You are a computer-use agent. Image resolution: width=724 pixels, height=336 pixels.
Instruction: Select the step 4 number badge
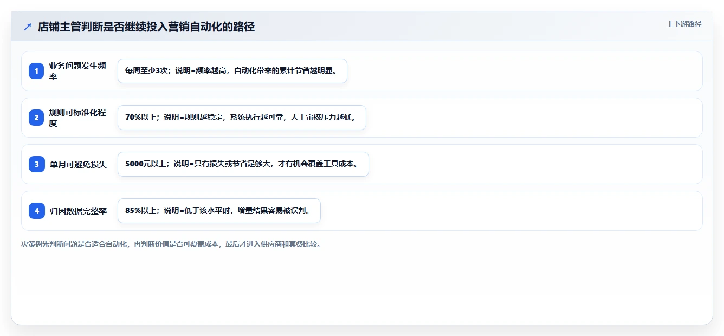[x=37, y=211]
